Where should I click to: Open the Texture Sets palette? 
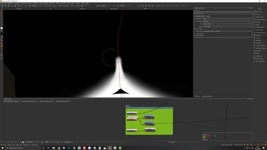click(259, 59)
